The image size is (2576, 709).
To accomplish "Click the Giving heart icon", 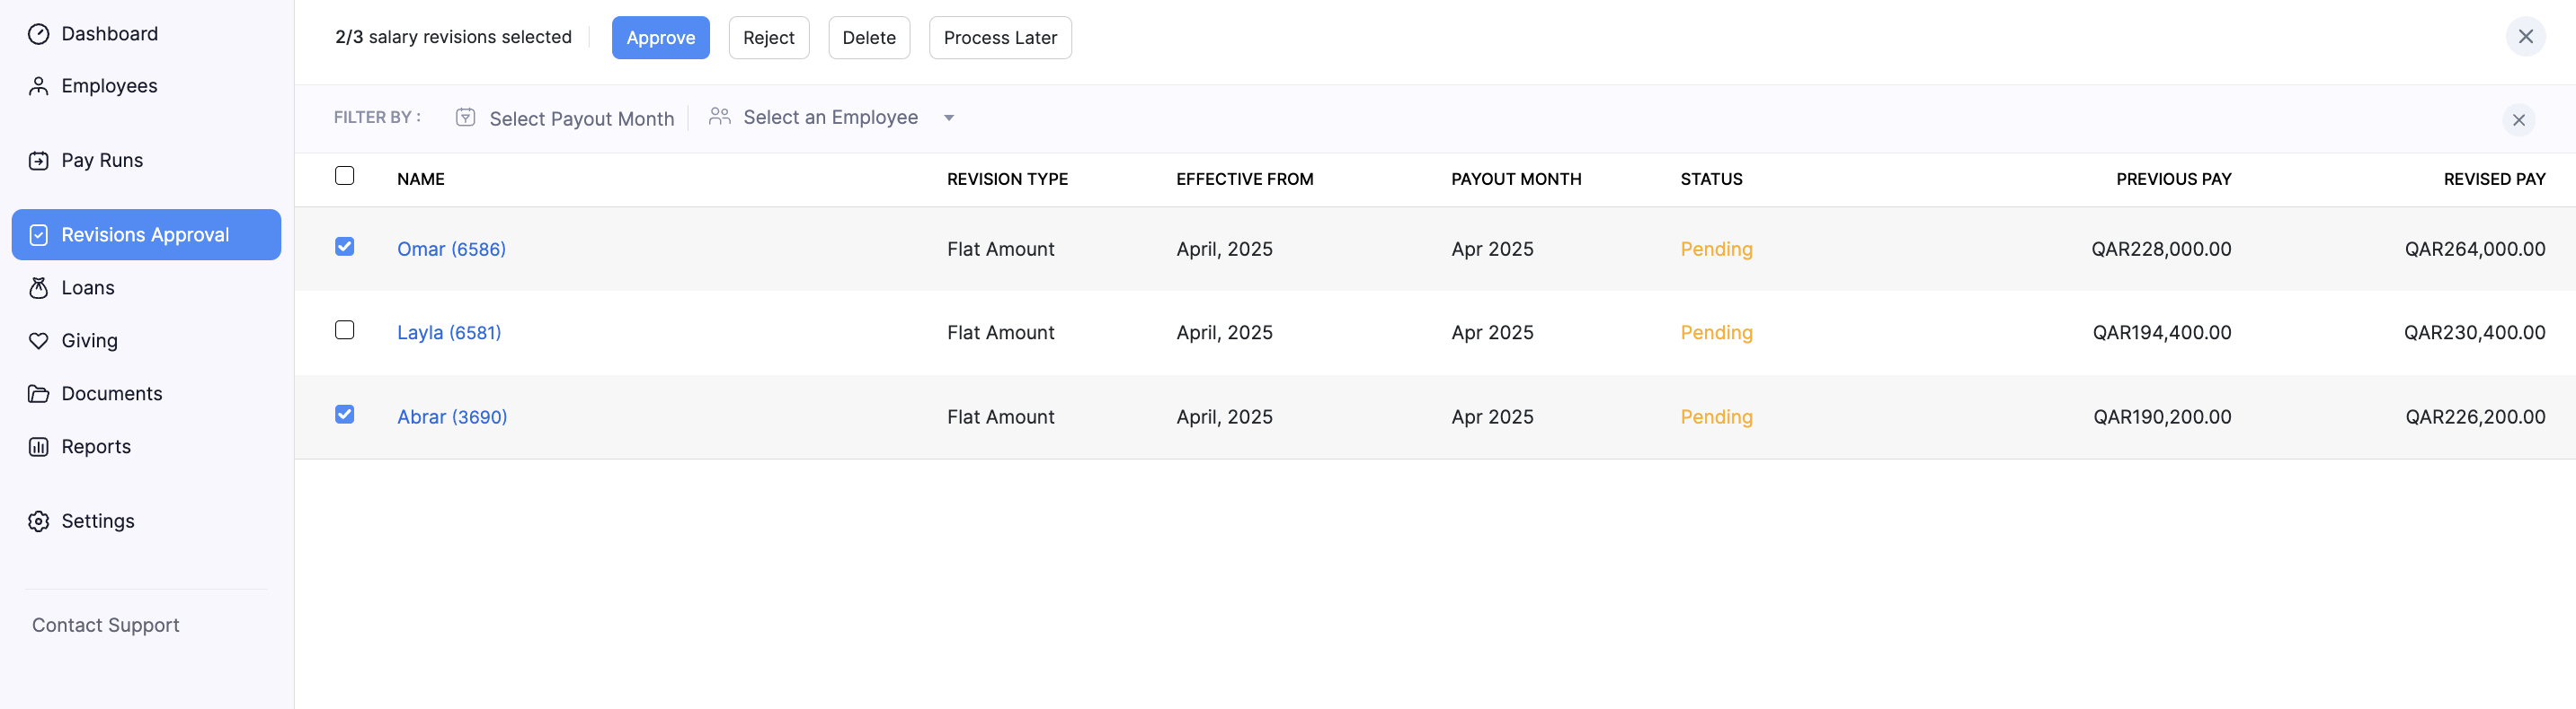I will point(38,342).
